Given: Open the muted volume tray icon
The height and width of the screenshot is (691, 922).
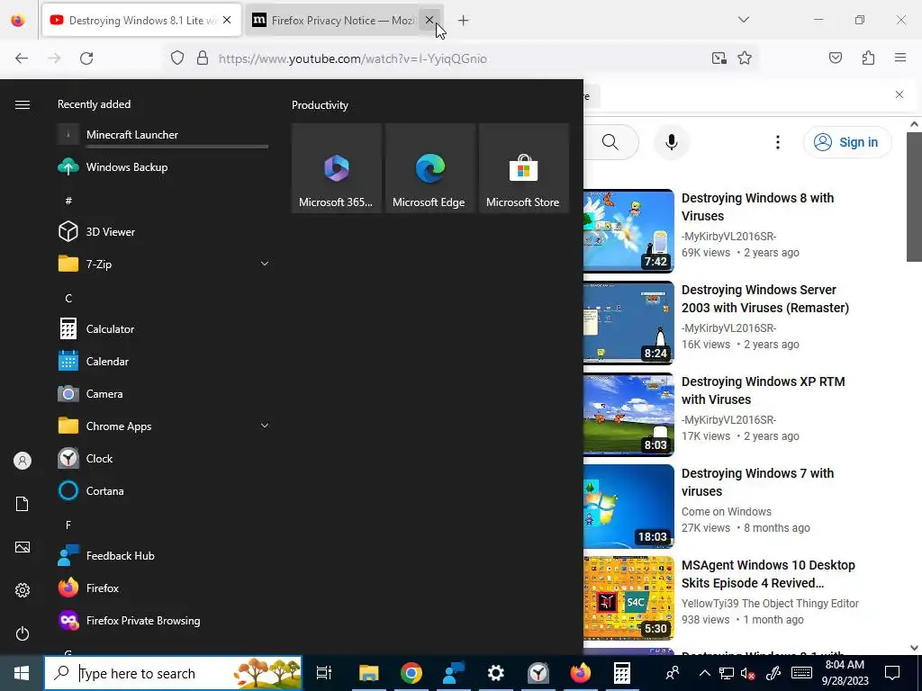Looking at the screenshot, I should click(748, 673).
